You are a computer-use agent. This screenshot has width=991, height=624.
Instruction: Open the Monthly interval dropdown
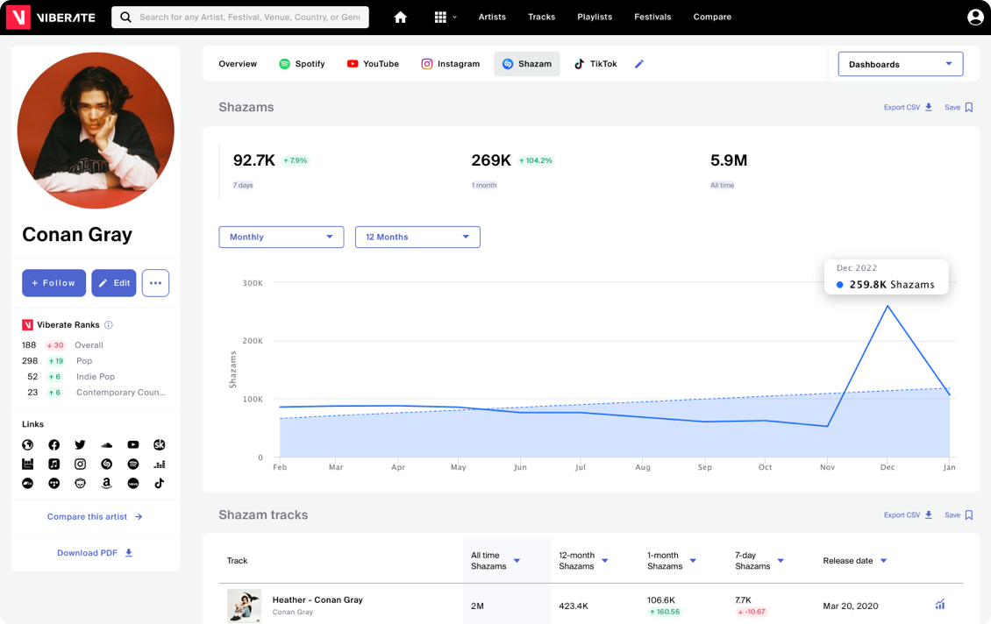coord(282,237)
